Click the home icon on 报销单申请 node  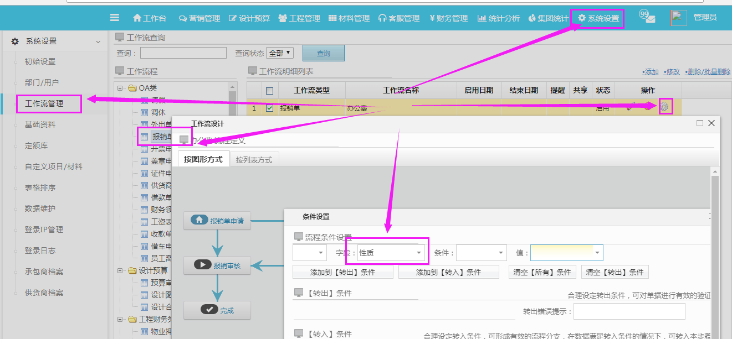(x=199, y=220)
